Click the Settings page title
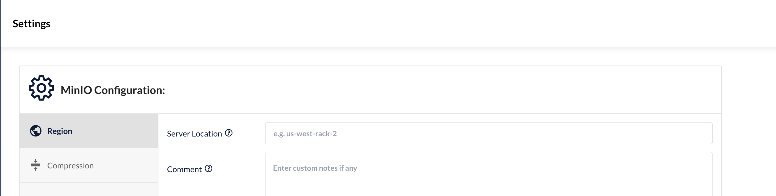This screenshot has width=776, height=196. [31, 24]
